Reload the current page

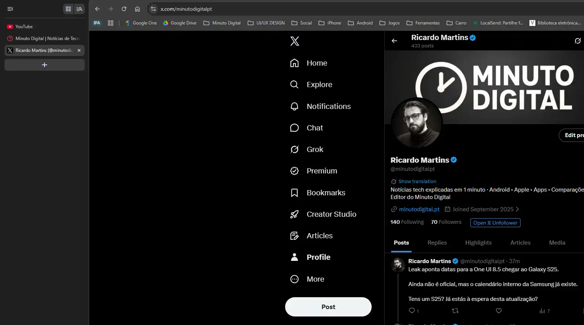[124, 9]
